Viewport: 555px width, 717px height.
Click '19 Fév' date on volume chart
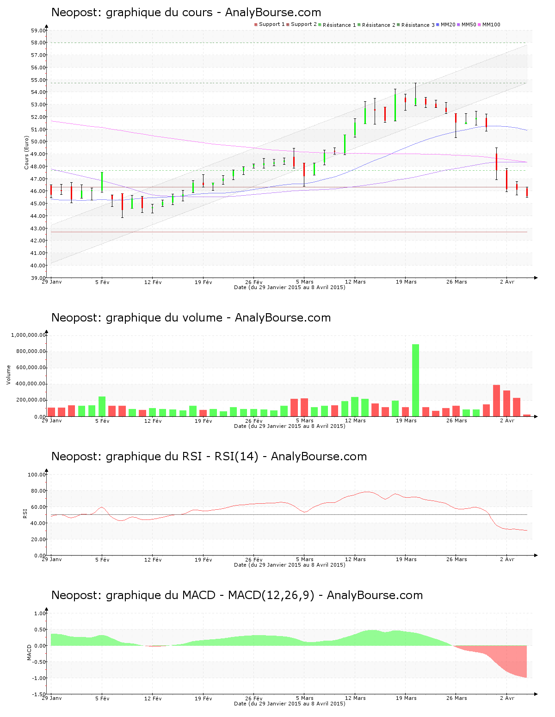coord(203,420)
